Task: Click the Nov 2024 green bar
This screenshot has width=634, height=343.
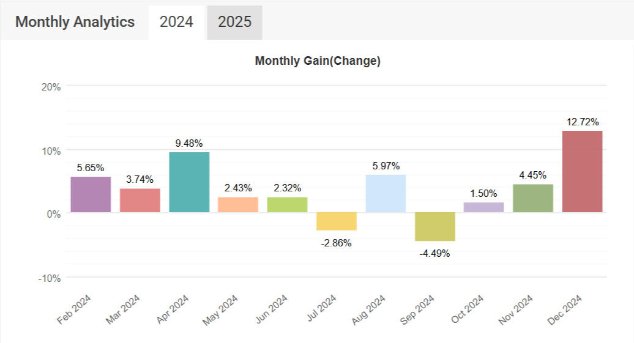Action: pos(532,198)
